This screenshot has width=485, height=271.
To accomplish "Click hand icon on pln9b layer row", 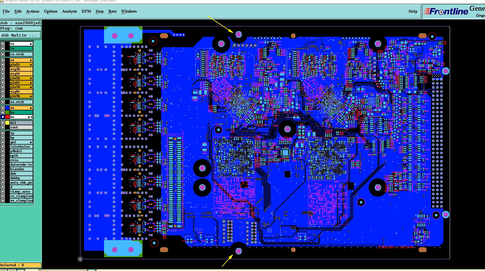I will [x=31, y=96].
